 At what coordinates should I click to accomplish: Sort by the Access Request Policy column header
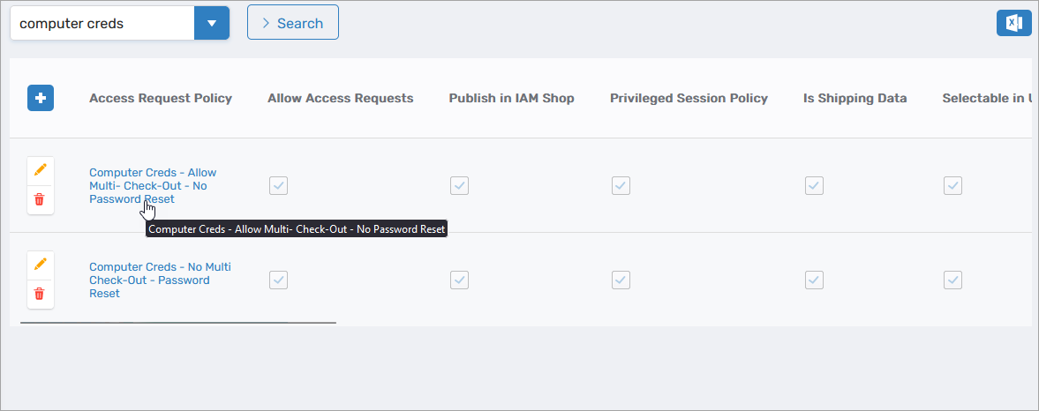pos(161,98)
